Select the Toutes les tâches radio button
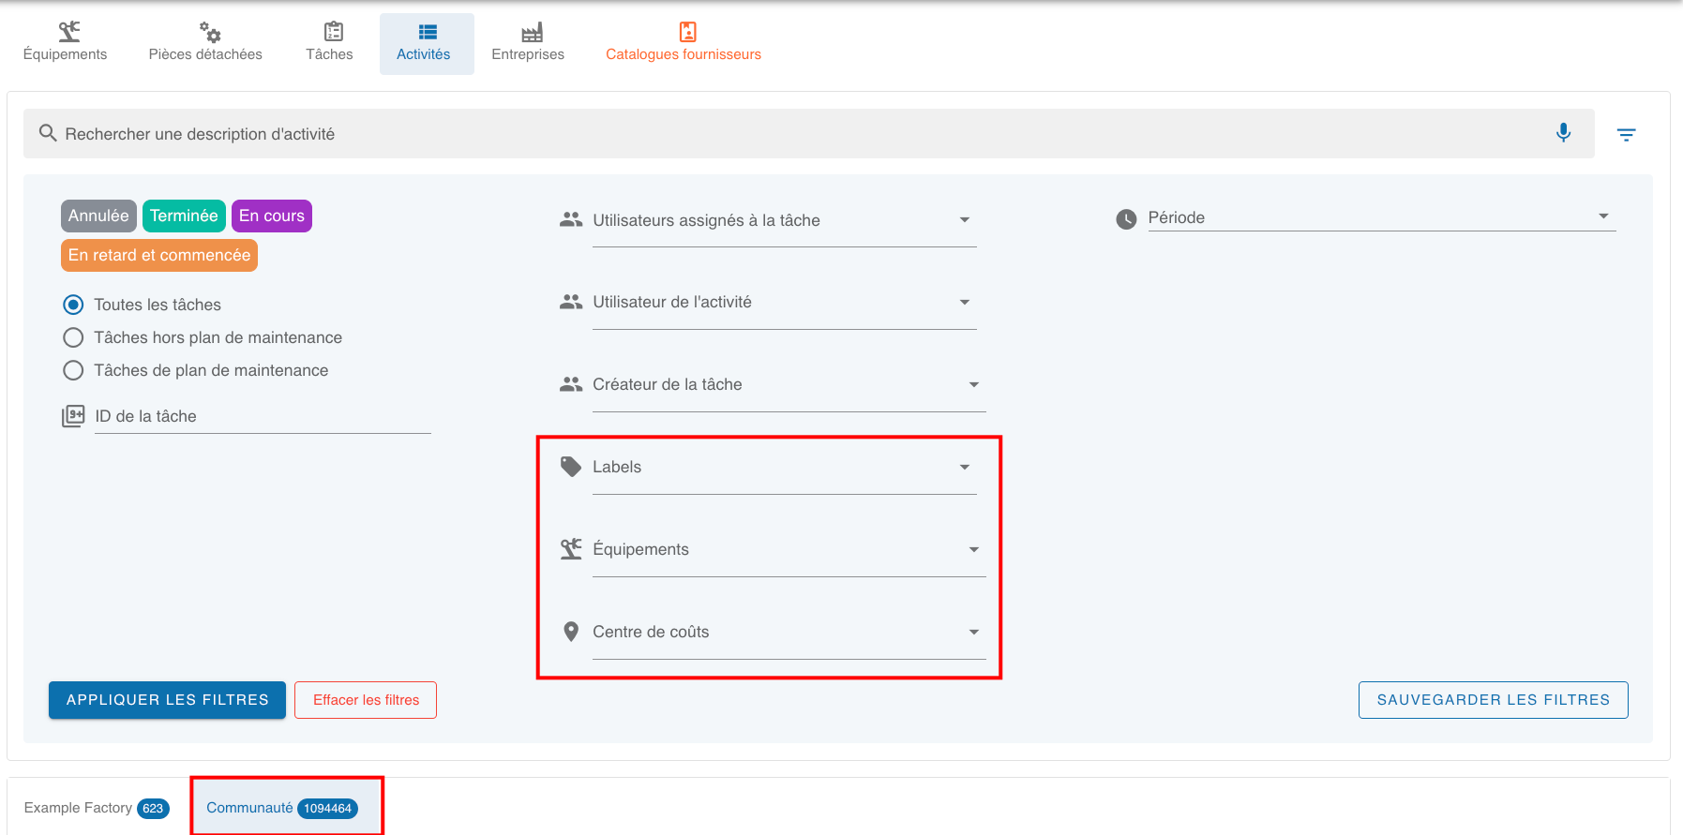Viewport: 1683px width, 835px height. 73,305
